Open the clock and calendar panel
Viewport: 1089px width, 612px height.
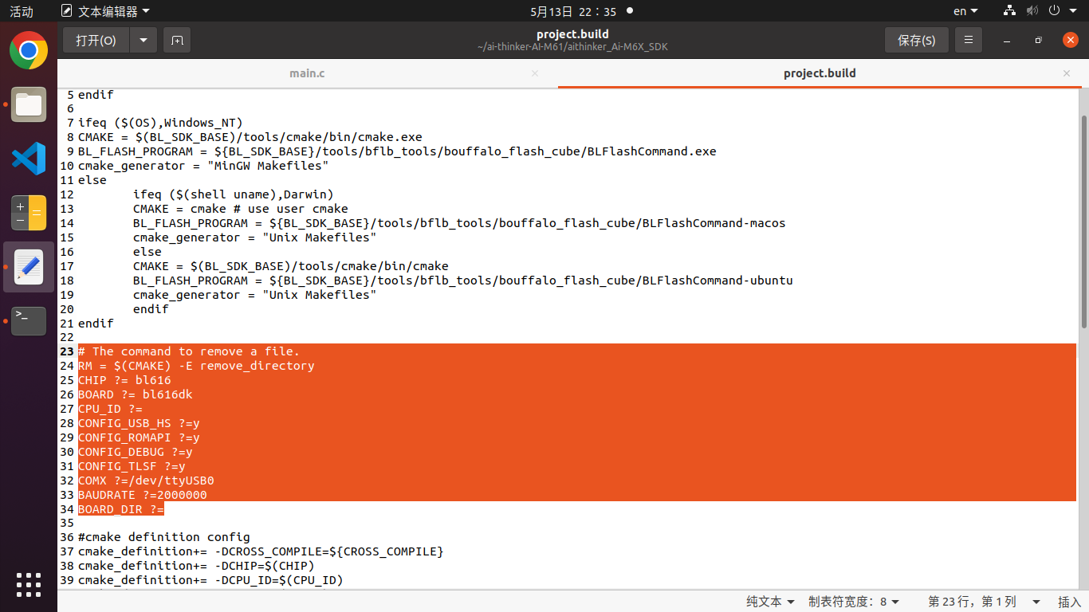coord(573,11)
